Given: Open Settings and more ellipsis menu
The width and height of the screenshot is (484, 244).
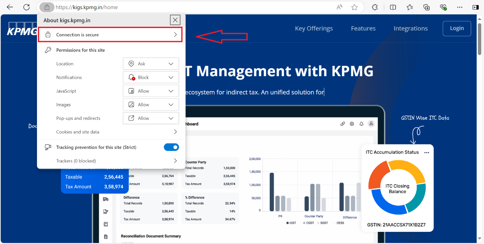Looking at the screenshot, I should [x=460, y=7].
